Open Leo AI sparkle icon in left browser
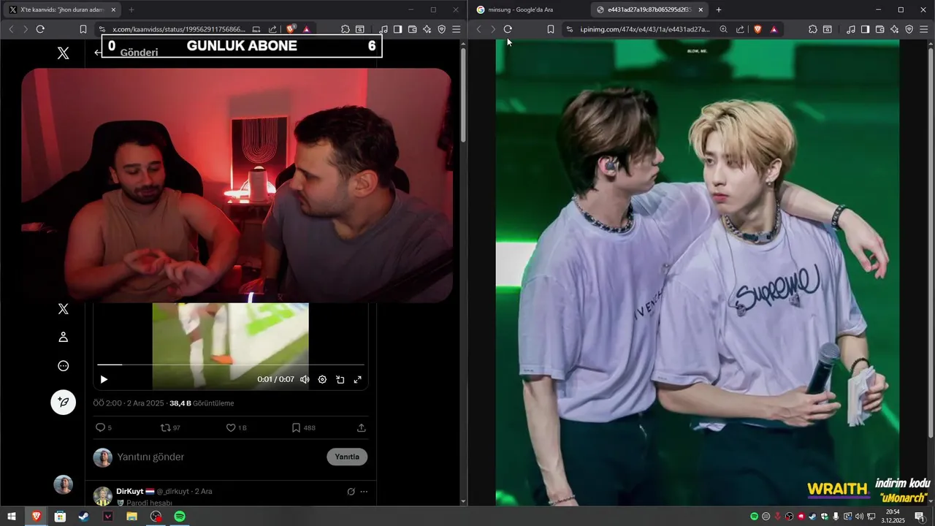935x526 pixels. (427, 29)
